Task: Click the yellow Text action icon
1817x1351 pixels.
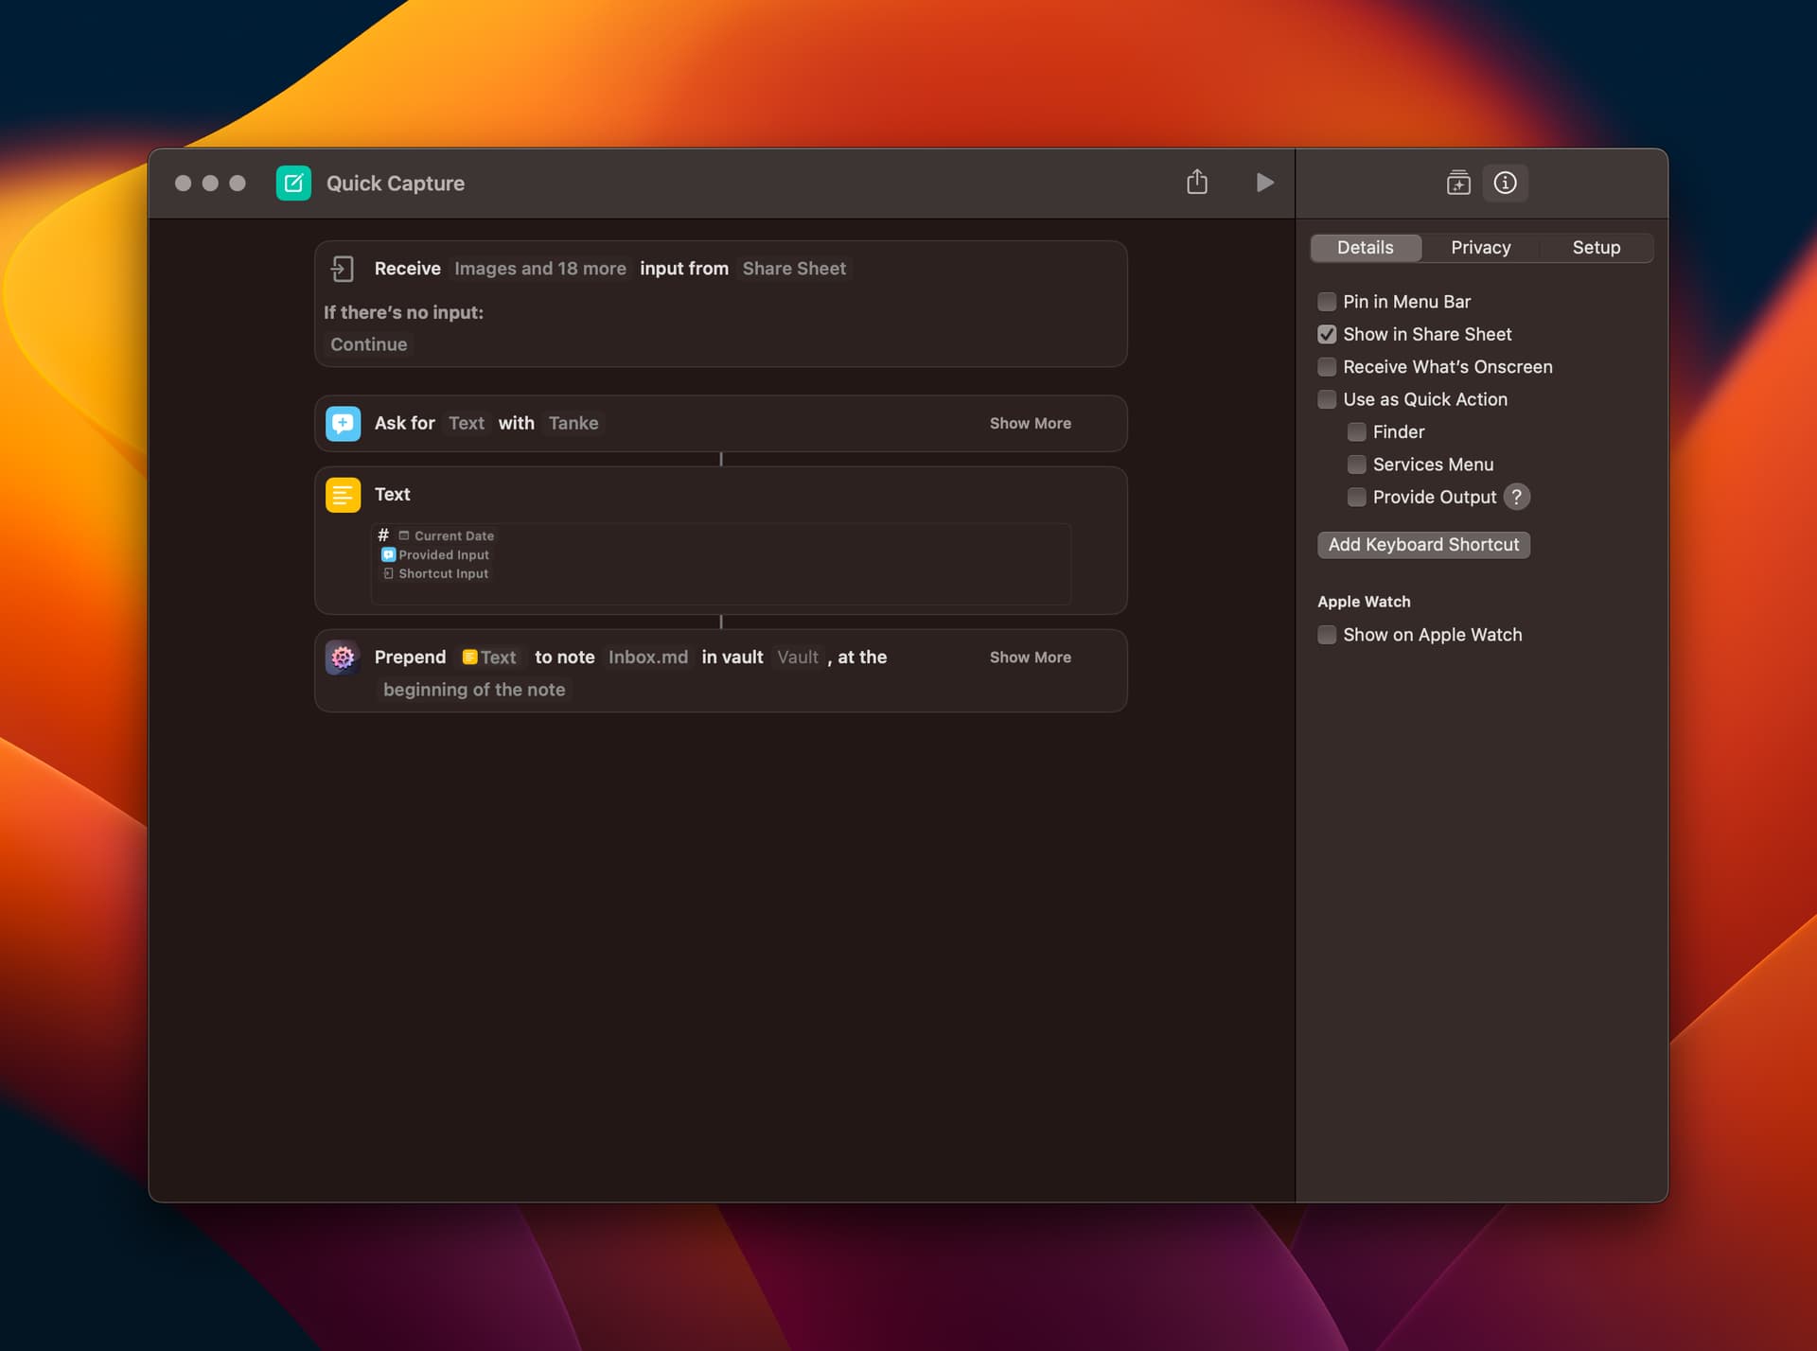Action: [343, 494]
